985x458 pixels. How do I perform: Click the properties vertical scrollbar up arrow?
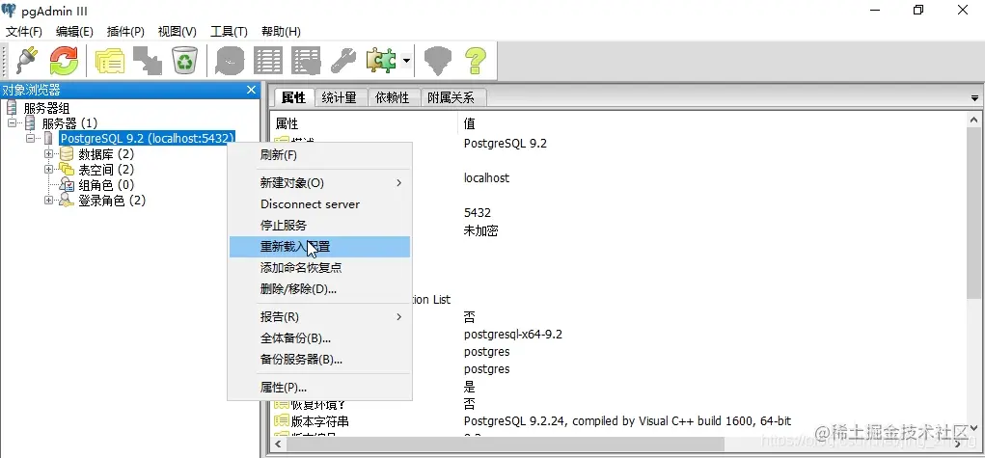pos(974,120)
